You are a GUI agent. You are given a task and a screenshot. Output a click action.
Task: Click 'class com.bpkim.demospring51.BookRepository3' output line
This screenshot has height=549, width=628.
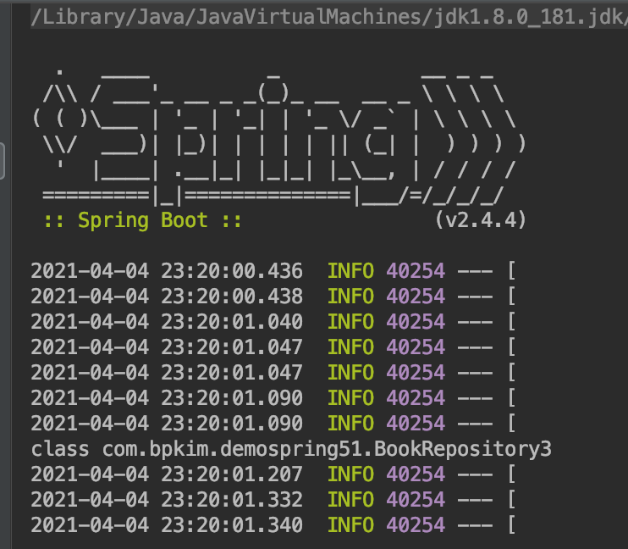(291, 449)
